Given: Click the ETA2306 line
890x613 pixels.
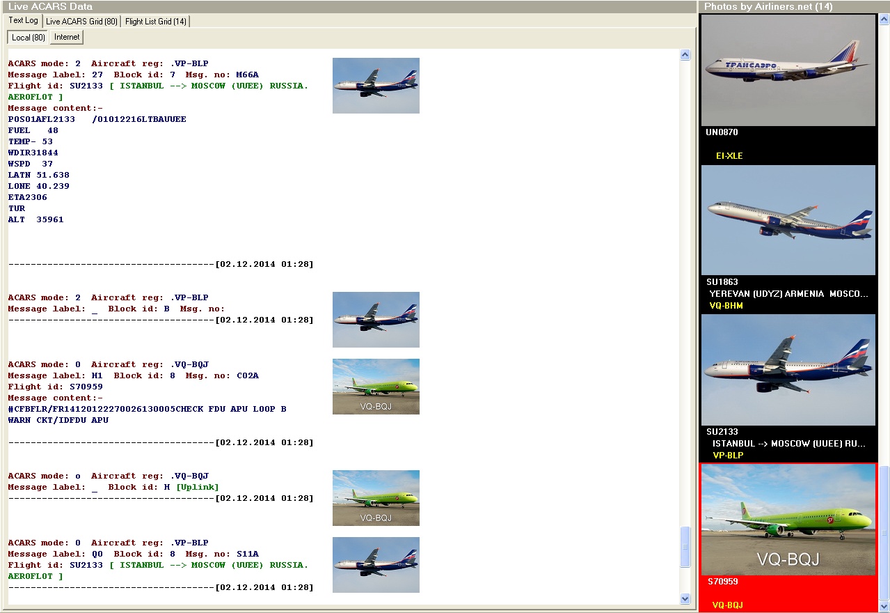Looking at the screenshot, I should pos(28,197).
